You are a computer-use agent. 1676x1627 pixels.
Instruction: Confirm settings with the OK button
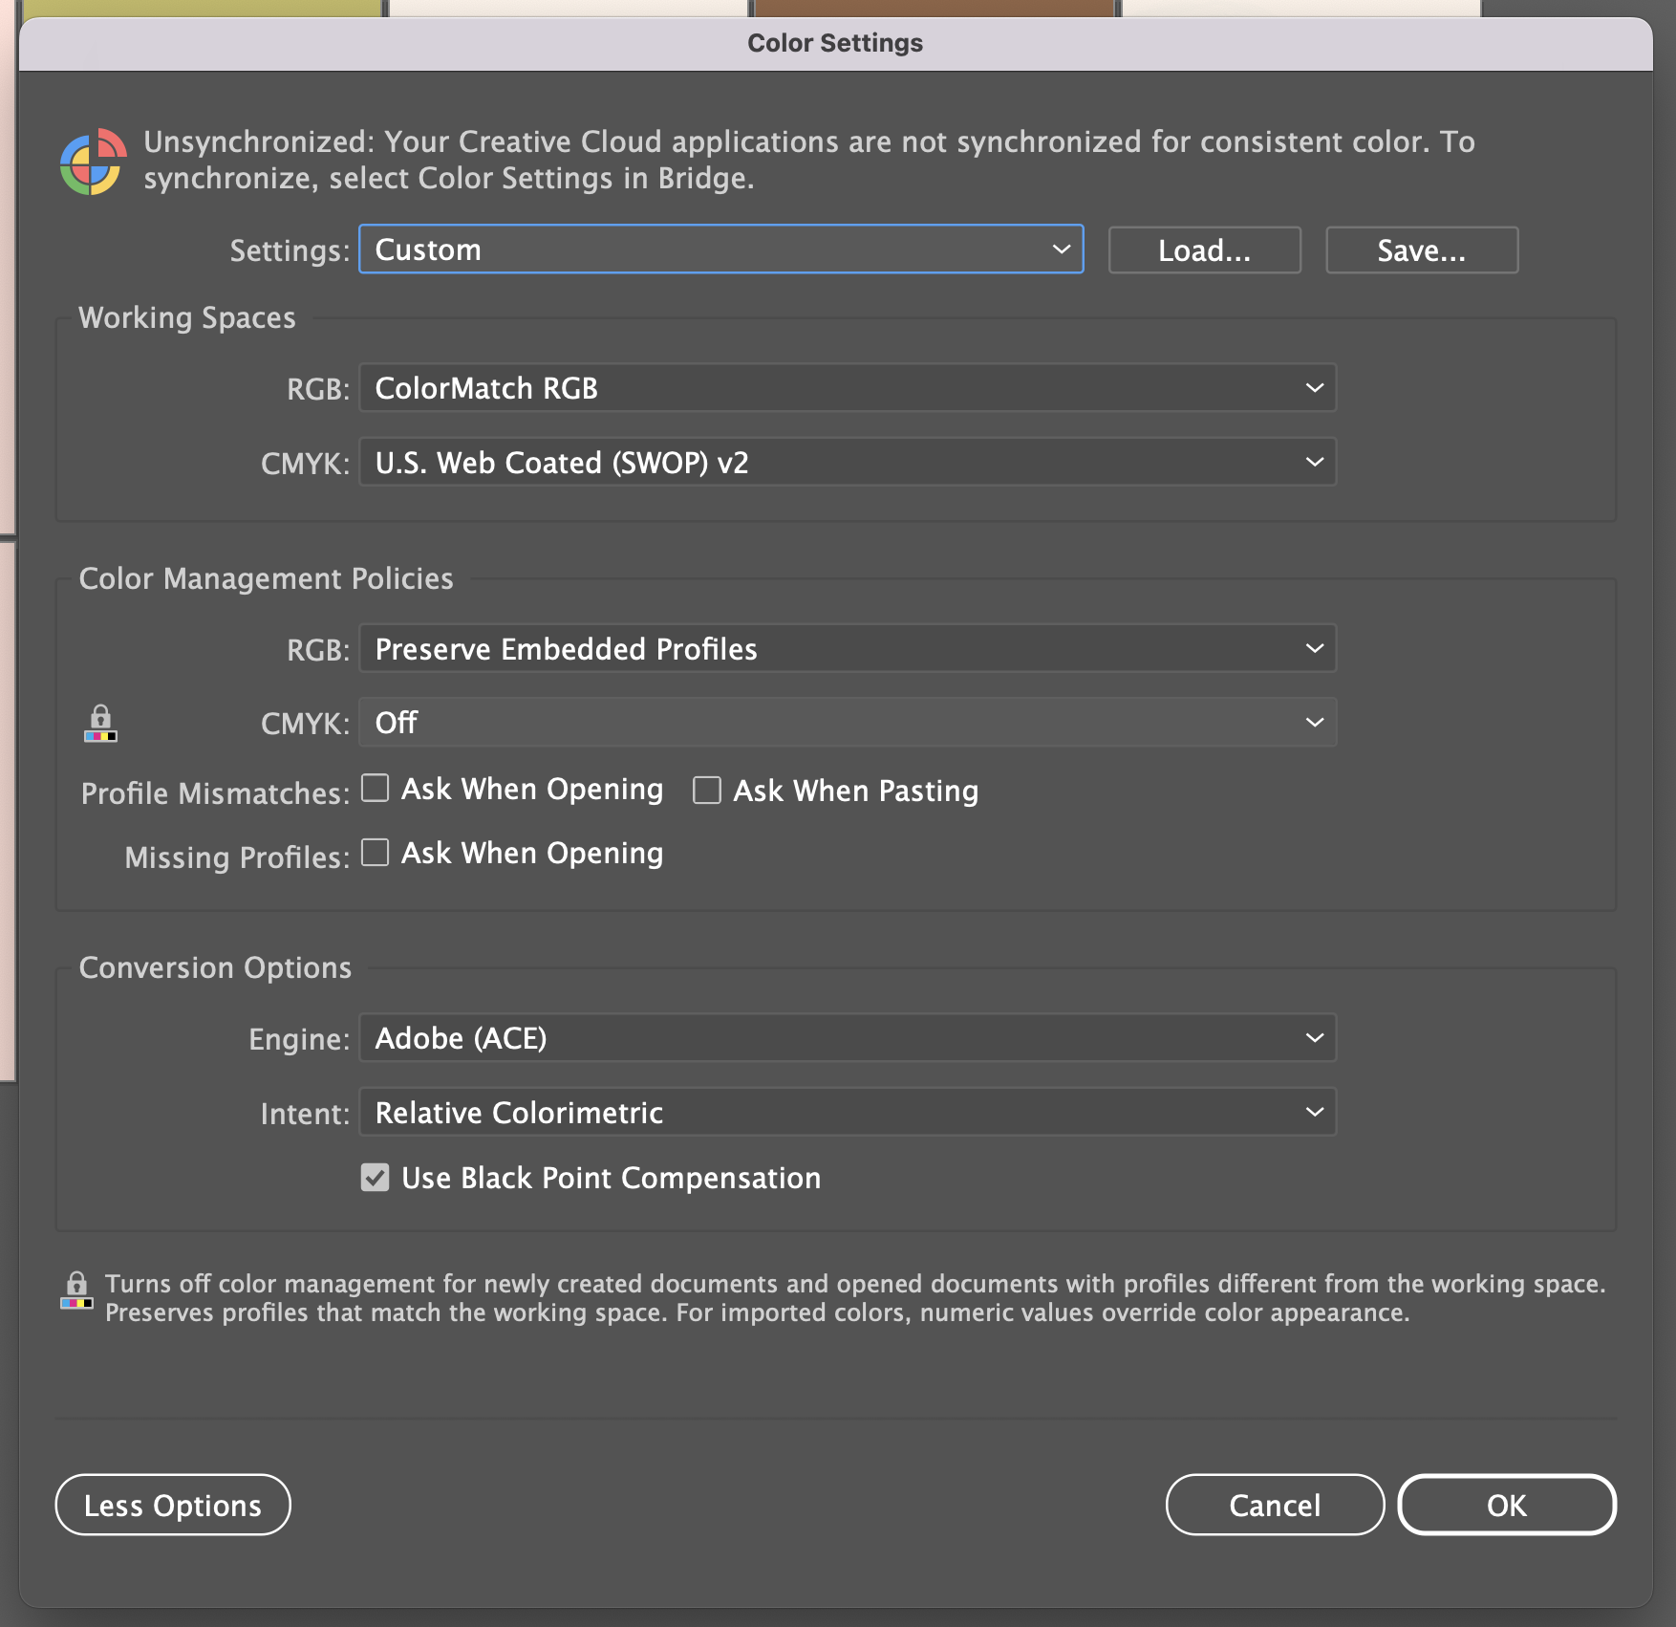1507,1504
